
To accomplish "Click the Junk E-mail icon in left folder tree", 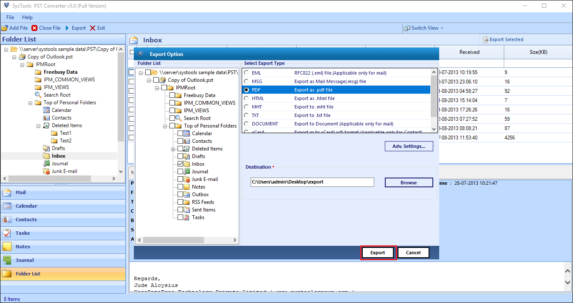I will [47, 171].
